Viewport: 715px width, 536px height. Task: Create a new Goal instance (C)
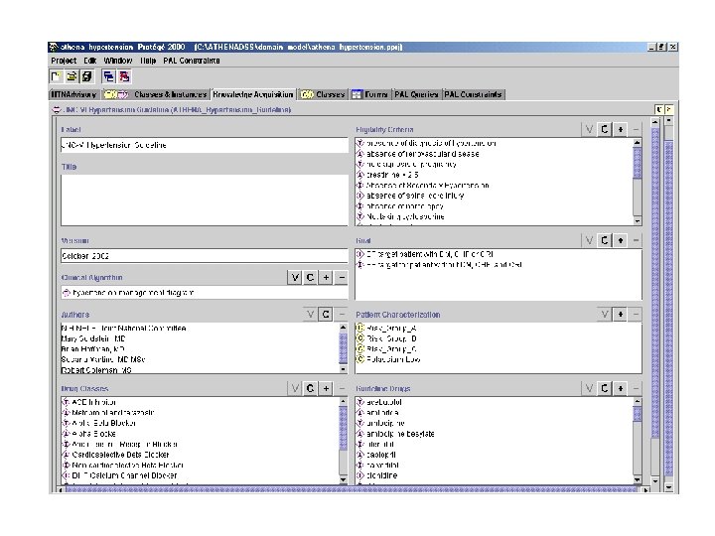pyautogui.click(x=605, y=240)
